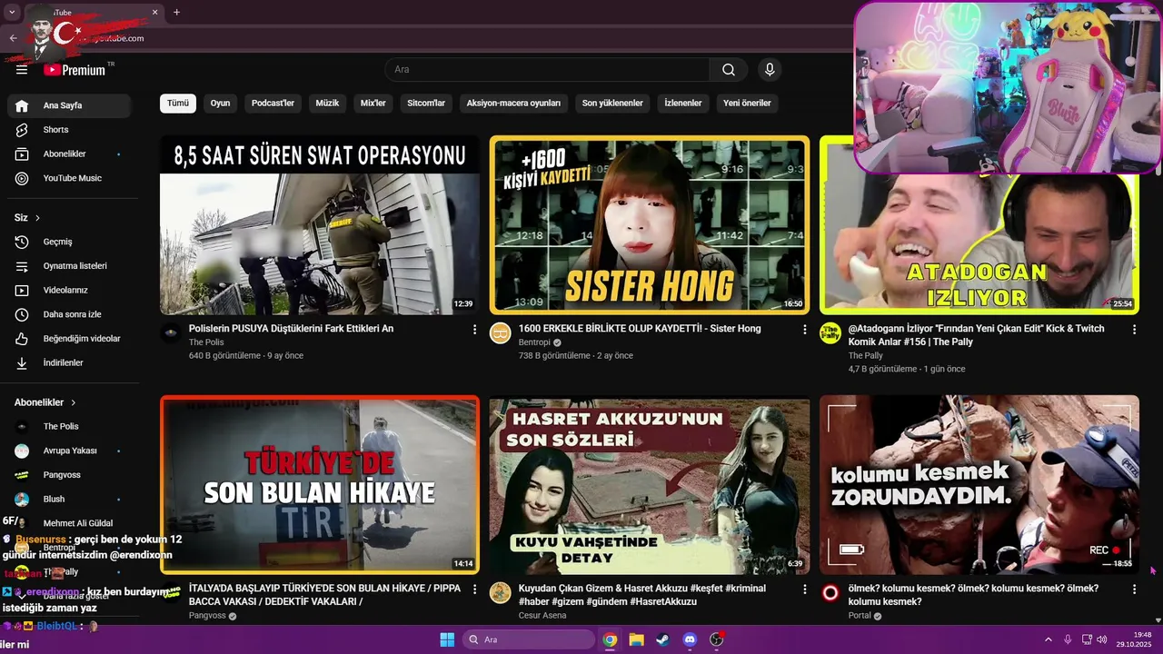Open video title Polislerin PUSUYA Düştüklerini Fark Ettikleri An

coord(291,329)
